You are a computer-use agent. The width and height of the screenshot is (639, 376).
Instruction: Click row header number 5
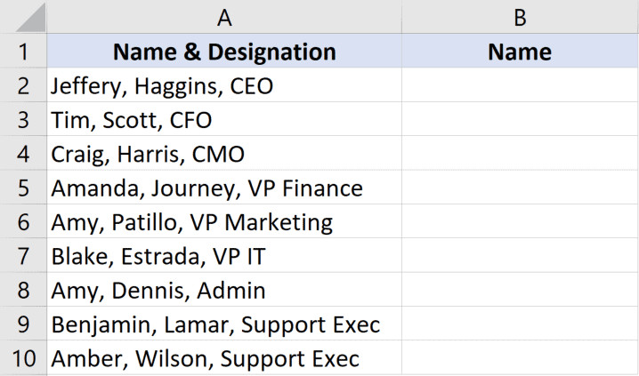(23, 188)
